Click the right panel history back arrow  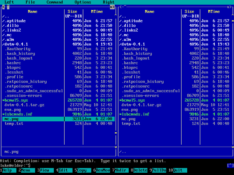tap(121, 7)
